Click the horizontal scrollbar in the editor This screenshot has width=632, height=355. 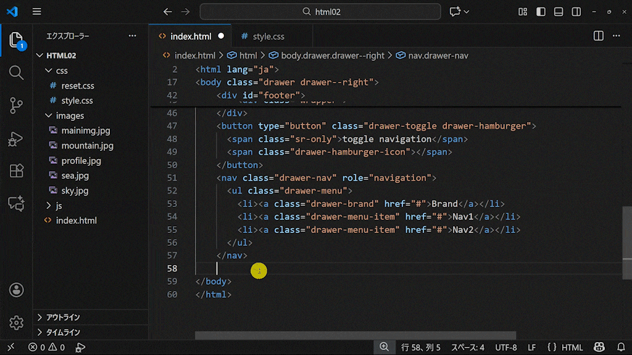pyautogui.click(x=355, y=335)
